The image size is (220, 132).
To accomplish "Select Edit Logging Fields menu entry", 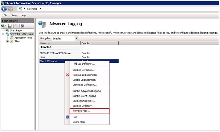I will tap(84, 101).
